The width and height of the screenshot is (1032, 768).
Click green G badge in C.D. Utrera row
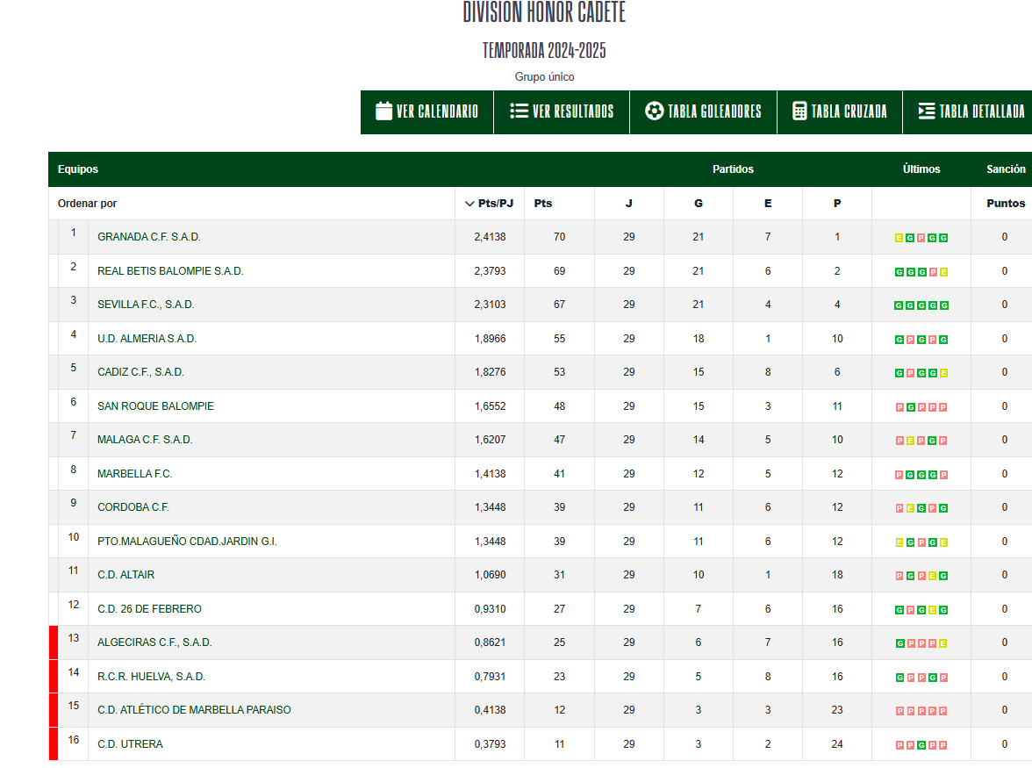click(x=921, y=746)
